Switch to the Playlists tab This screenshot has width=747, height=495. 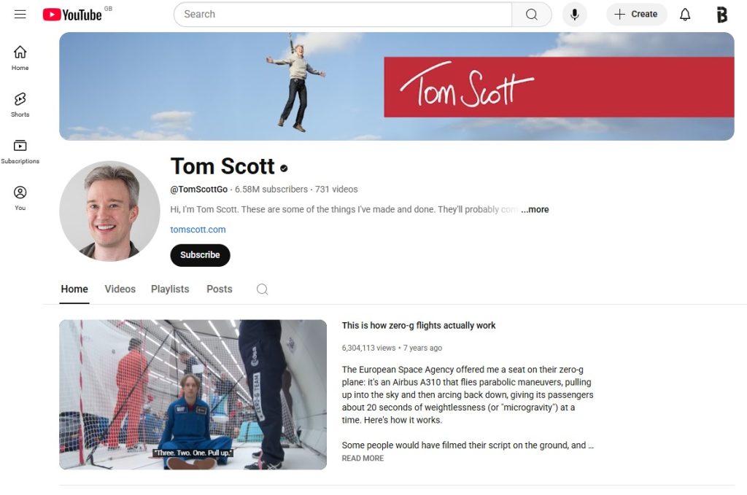[170, 289]
